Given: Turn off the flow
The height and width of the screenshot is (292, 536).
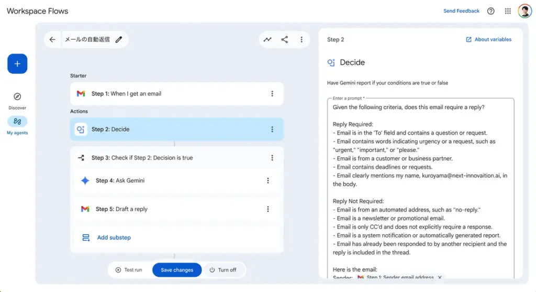Looking at the screenshot, I should click(223, 270).
